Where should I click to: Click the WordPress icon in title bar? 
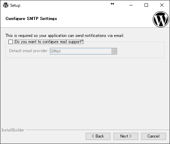point(6,5)
